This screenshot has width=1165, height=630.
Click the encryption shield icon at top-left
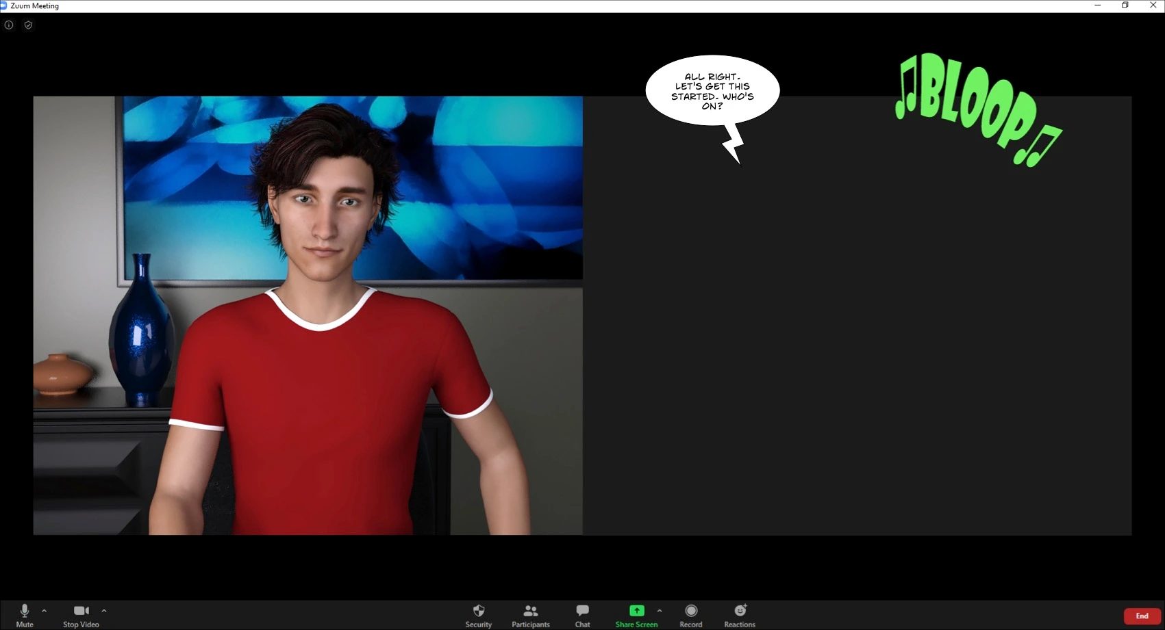tap(28, 25)
